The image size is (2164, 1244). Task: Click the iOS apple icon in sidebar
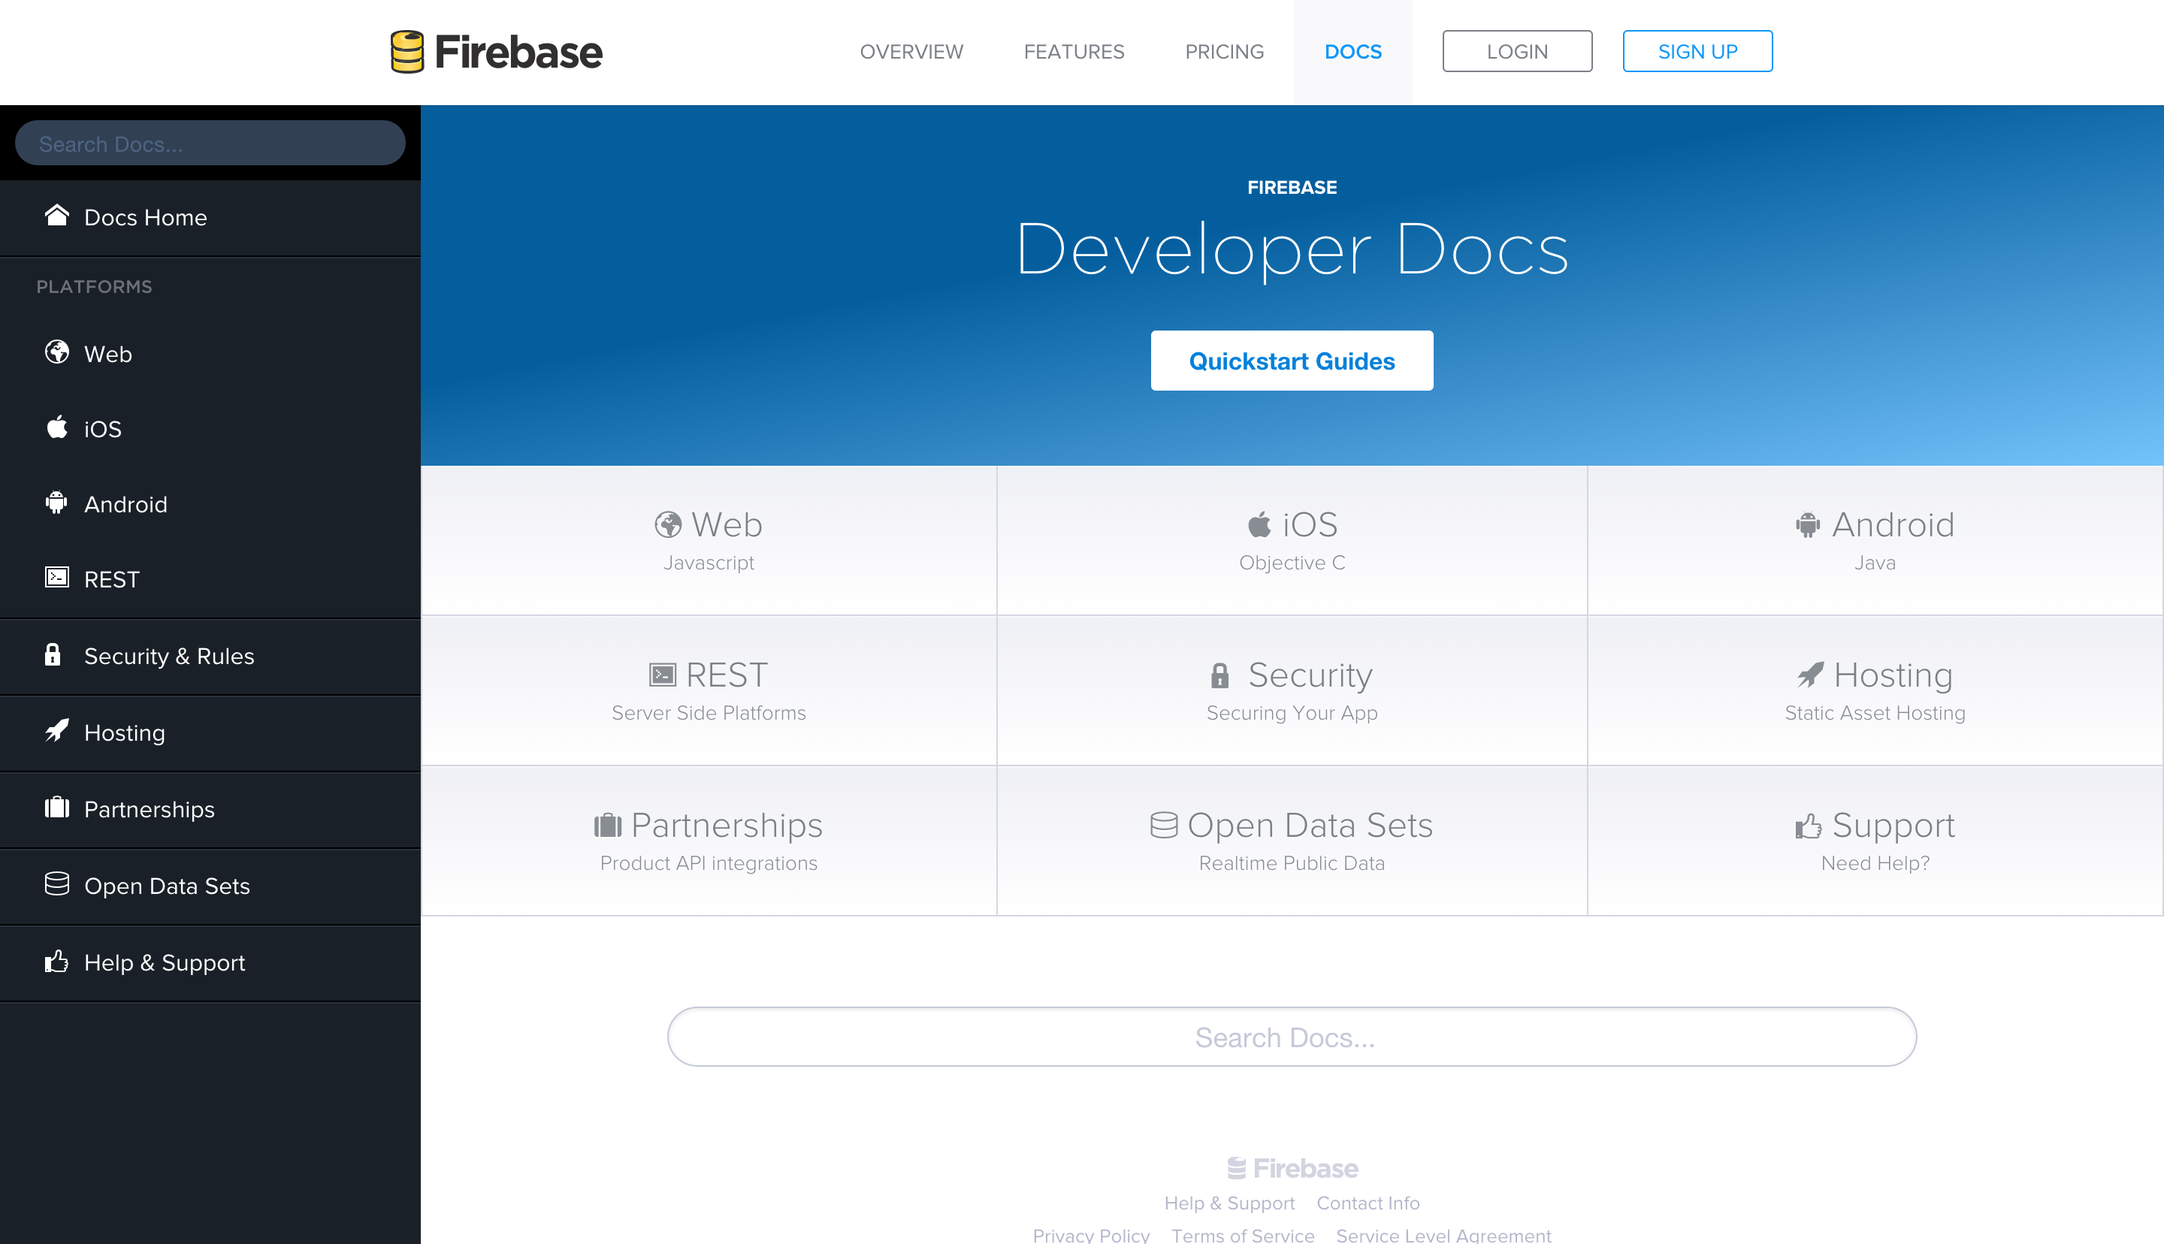(56, 427)
